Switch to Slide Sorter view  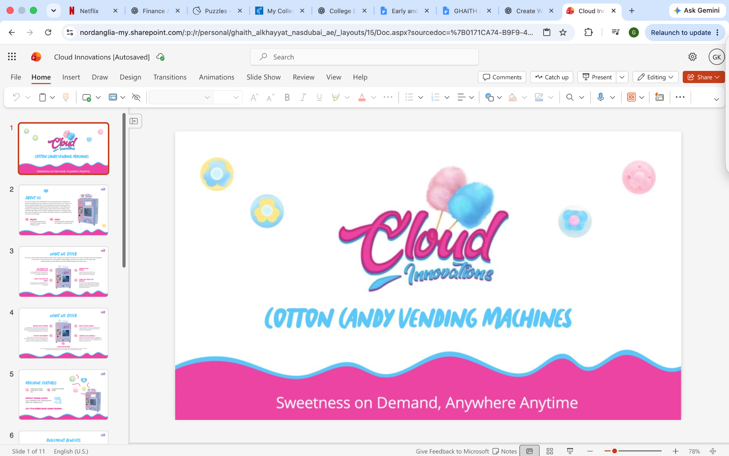(550, 451)
